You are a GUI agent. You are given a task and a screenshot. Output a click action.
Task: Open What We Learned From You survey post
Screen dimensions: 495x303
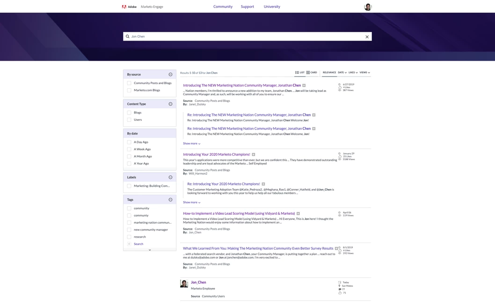coord(258,248)
